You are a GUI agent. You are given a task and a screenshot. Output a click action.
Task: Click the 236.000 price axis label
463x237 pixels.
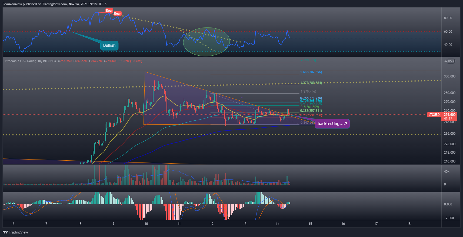449,134
